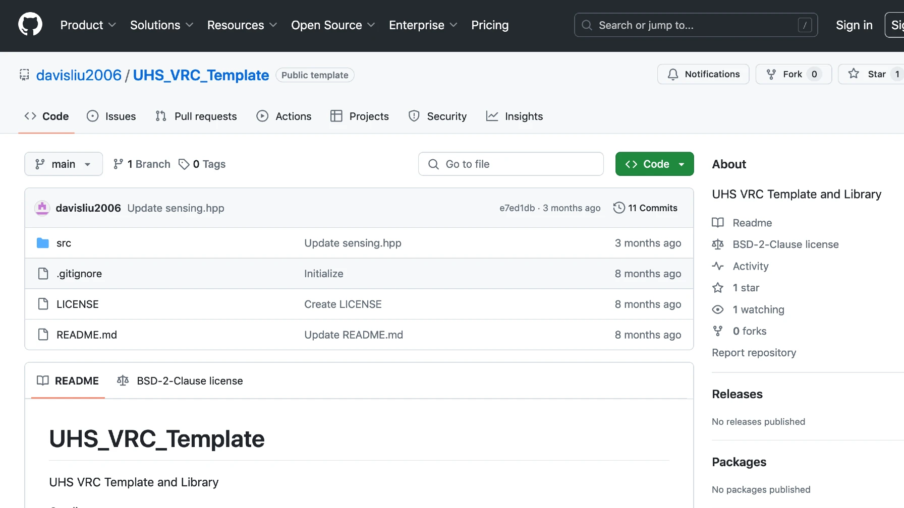
Task: Click the bell icon in Notifications
Action: [x=673, y=75]
